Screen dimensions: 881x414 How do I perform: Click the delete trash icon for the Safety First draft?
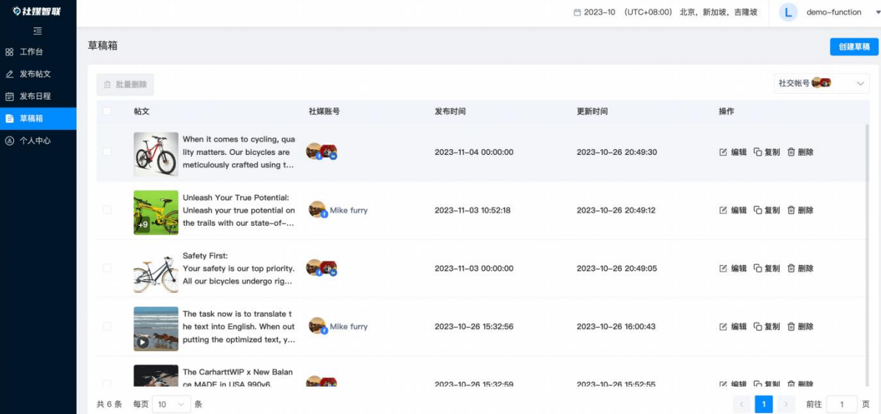[x=791, y=269]
